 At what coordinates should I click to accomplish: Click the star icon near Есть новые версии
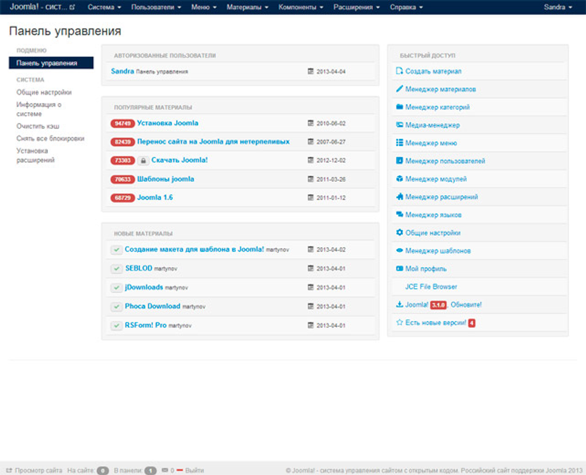coord(398,322)
